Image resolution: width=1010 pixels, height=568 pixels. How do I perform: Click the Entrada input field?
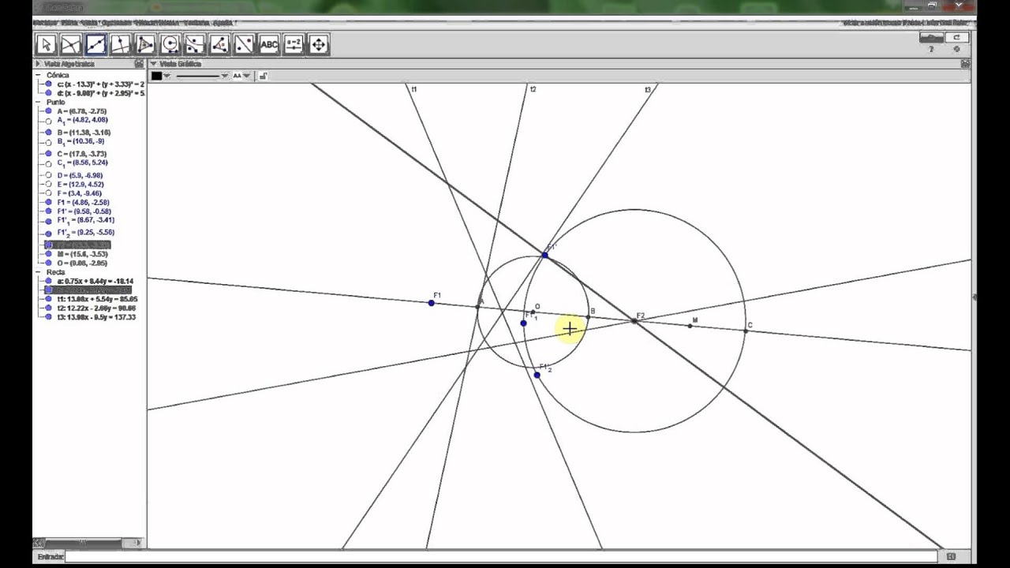pyautogui.click(x=500, y=557)
